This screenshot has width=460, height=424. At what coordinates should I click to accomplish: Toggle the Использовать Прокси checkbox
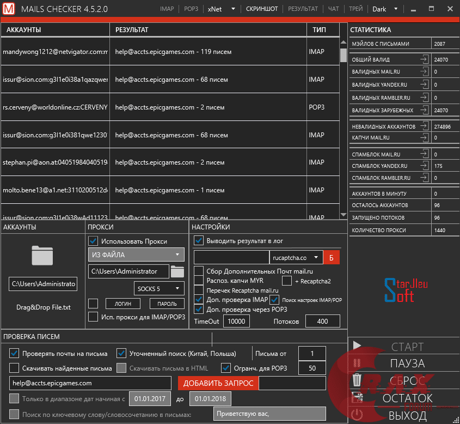tap(93, 241)
